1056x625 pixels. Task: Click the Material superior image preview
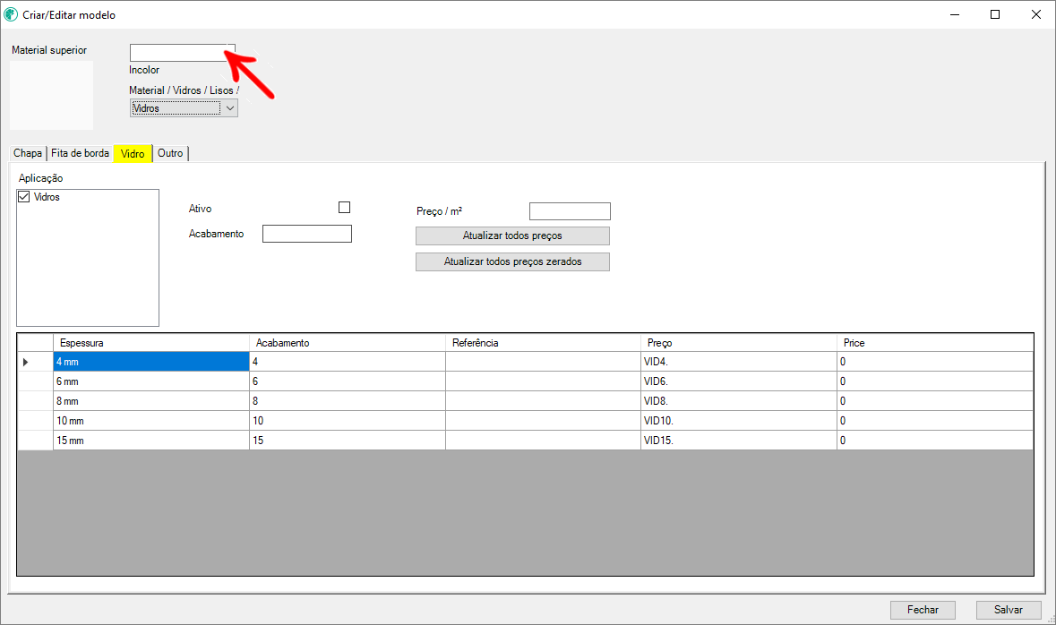pos(51,95)
